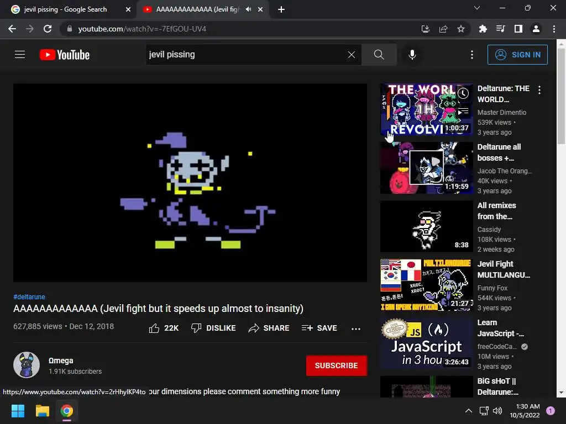This screenshot has height=424, width=566.
Task: Open the Chrome profile icon
Action: click(x=536, y=29)
